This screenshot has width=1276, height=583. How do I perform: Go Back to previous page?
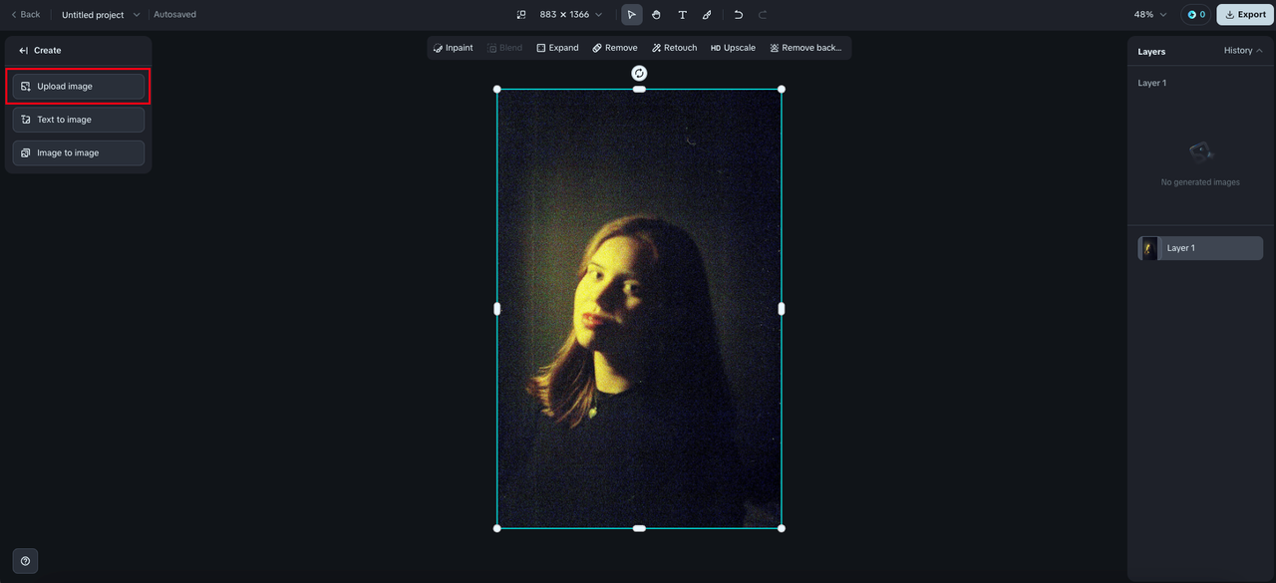26,15
